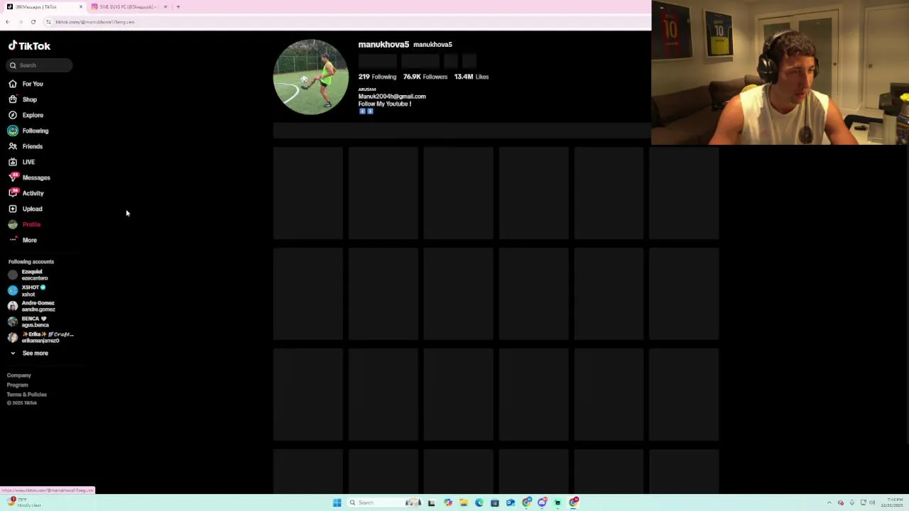Open the LIVE section
This screenshot has width=909, height=511.
pos(22,162)
